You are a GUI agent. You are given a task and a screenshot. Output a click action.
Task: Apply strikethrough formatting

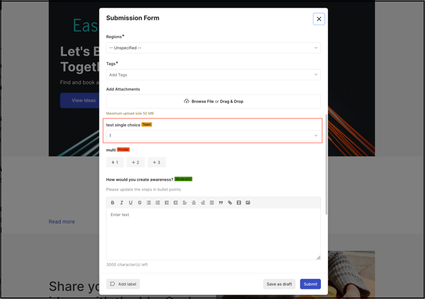[x=140, y=203]
